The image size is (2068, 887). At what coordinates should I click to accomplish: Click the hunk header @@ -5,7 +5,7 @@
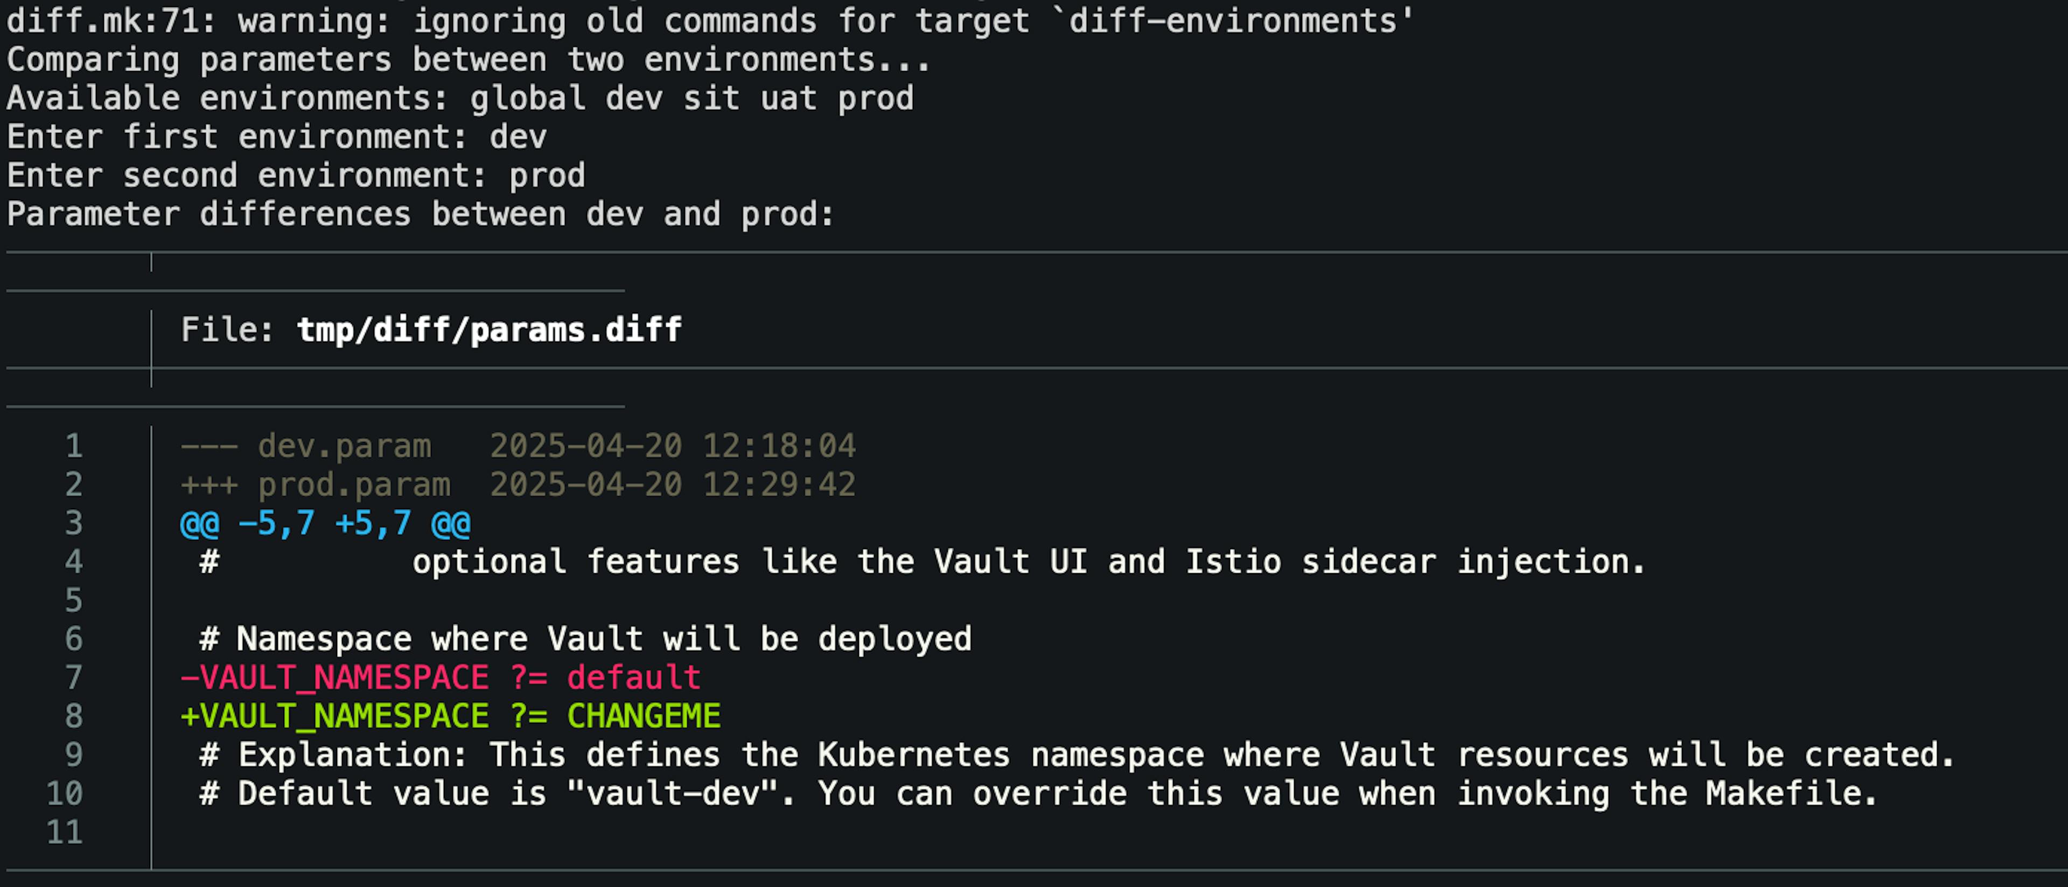[x=325, y=523]
